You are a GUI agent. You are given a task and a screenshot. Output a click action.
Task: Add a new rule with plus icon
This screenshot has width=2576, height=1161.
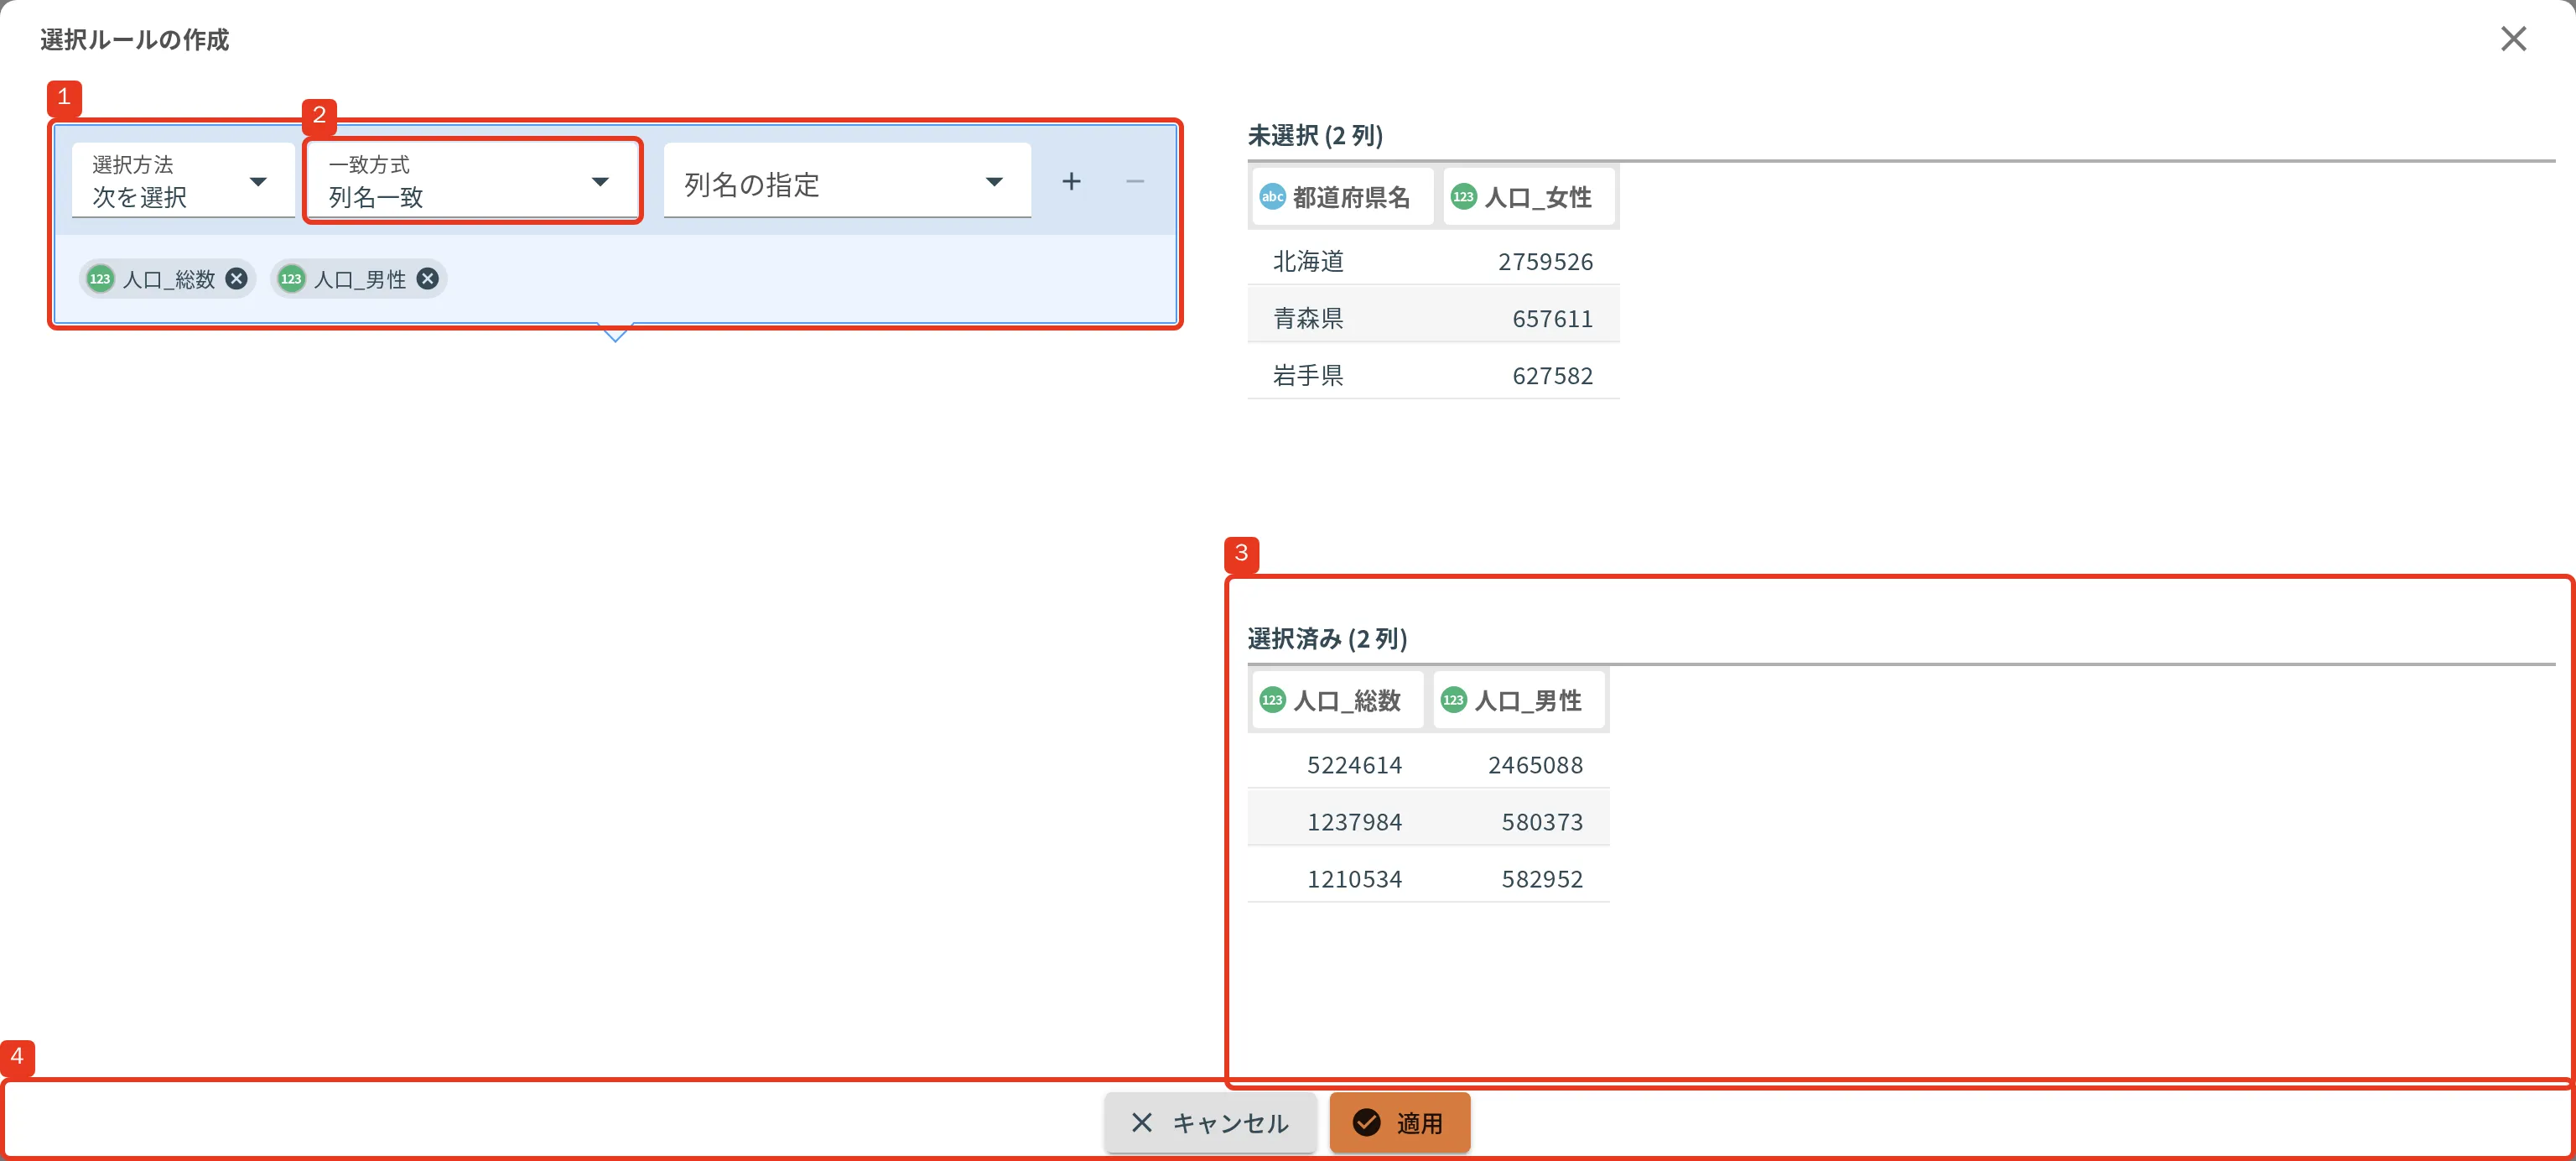(1071, 181)
